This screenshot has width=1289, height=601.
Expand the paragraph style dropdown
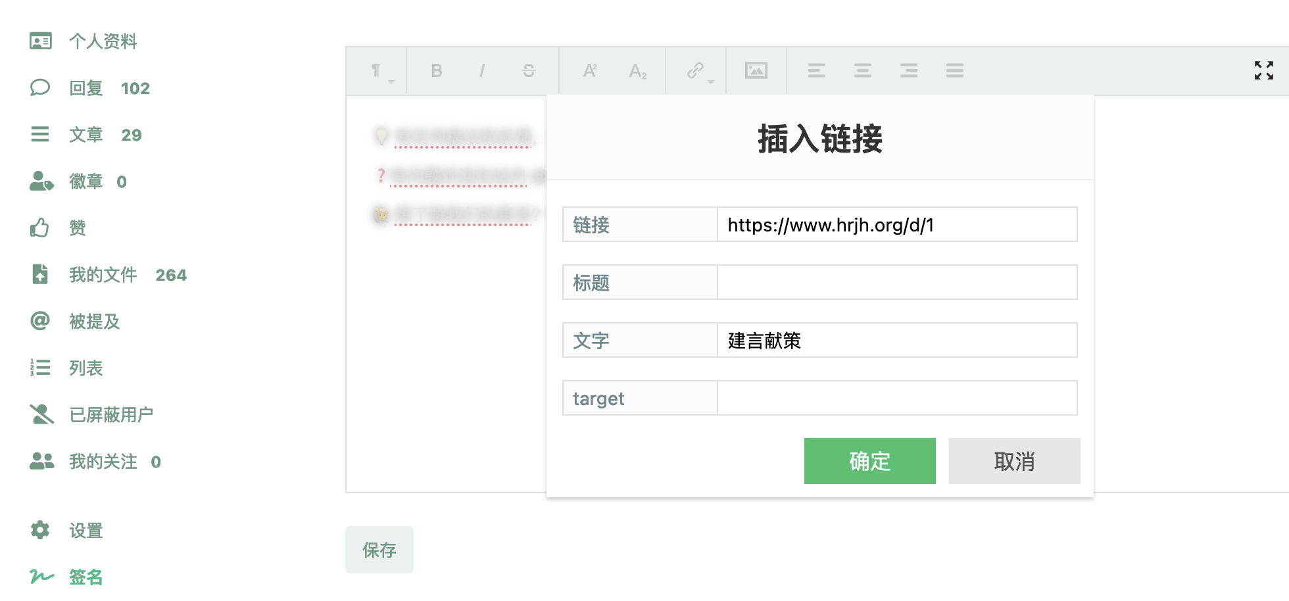coord(392,80)
